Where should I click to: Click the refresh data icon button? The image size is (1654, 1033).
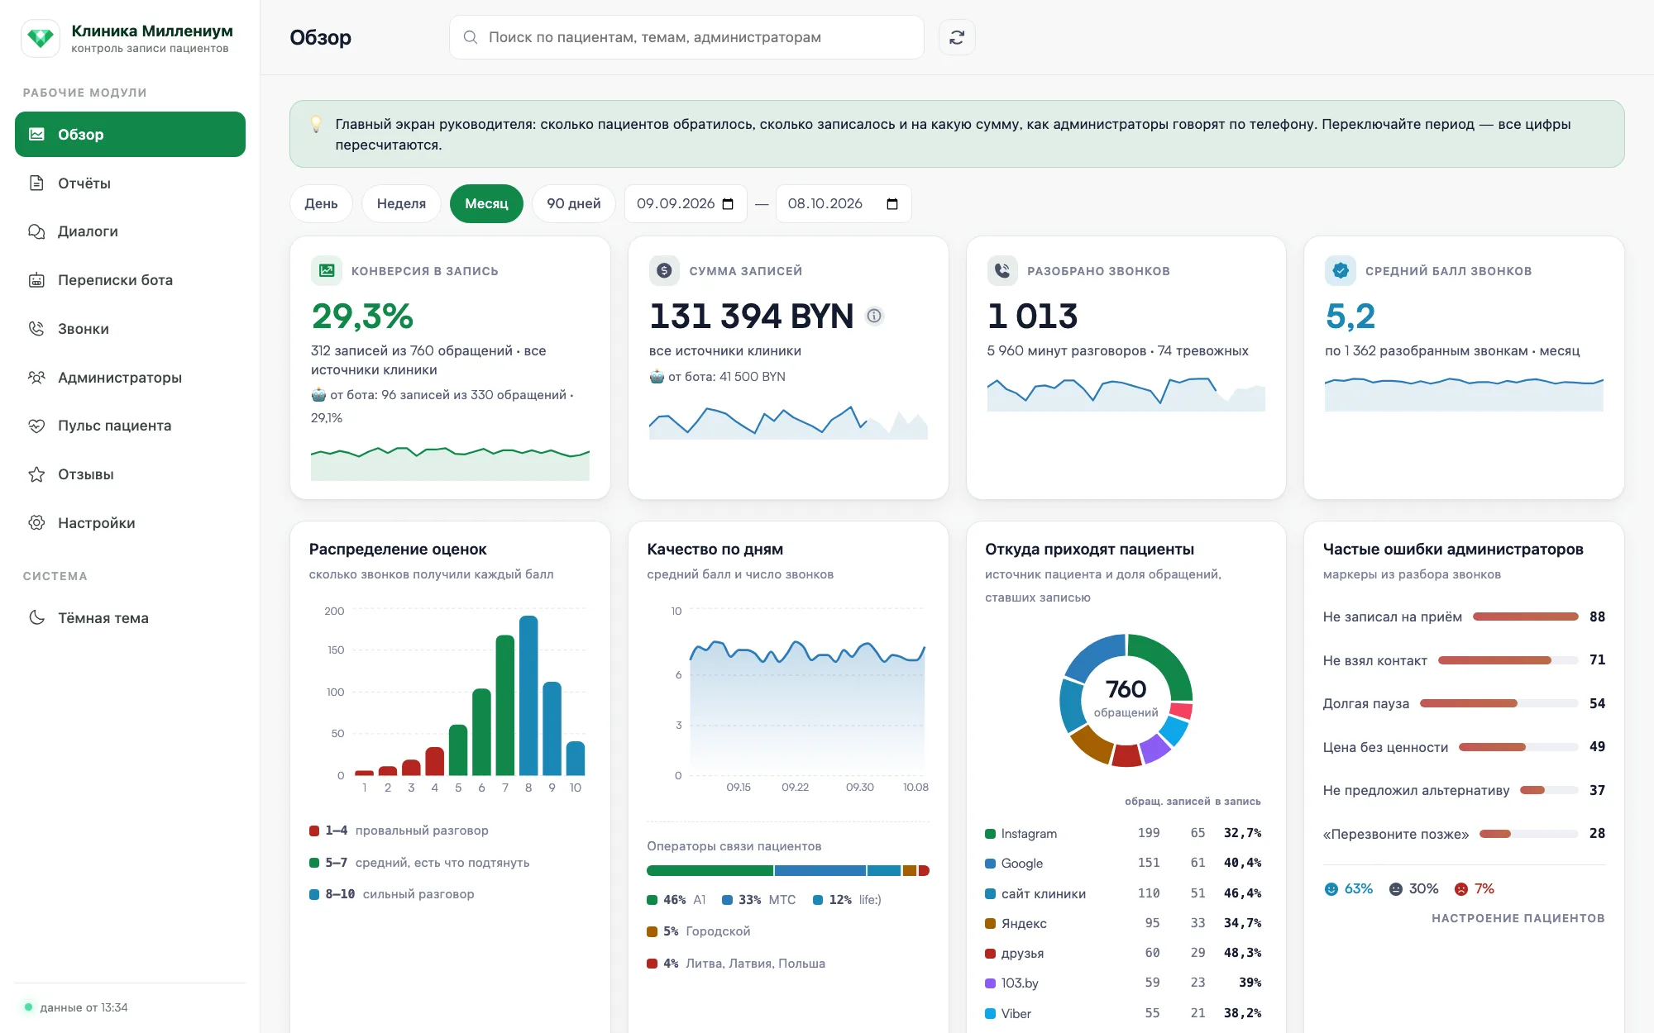tap(957, 37)
